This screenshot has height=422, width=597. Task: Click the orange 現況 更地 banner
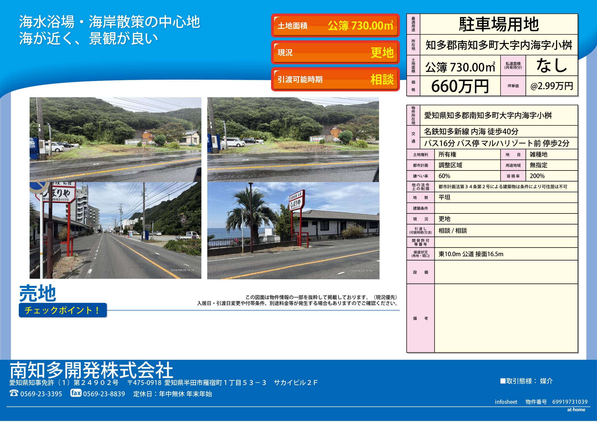pos(335,53)
